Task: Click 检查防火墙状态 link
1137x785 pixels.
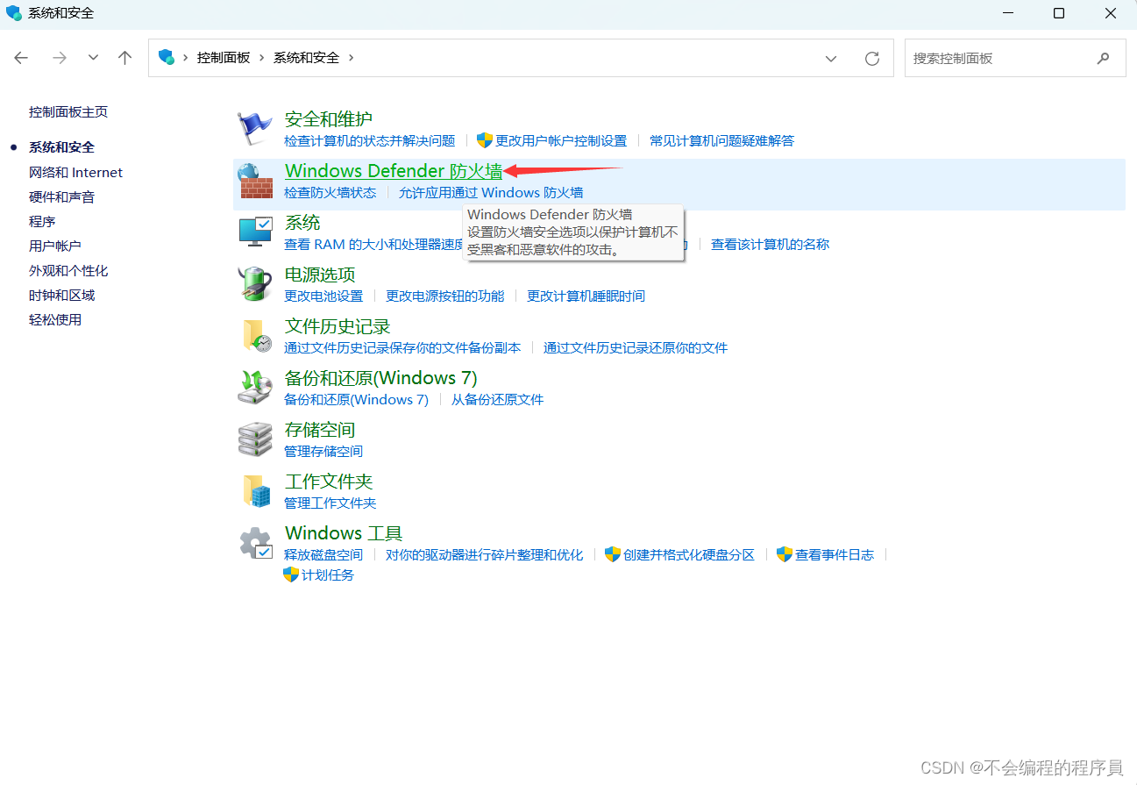Action: [x=330, y=193]
